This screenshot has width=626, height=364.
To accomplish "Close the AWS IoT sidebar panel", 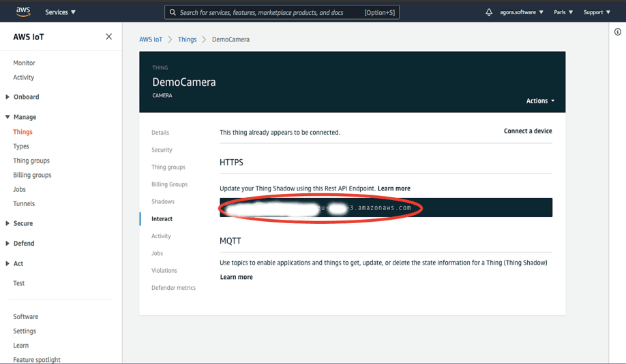I will point(108,37).
